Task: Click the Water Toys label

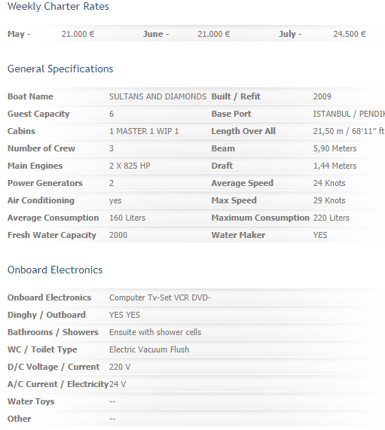Action: coord(31,401)
